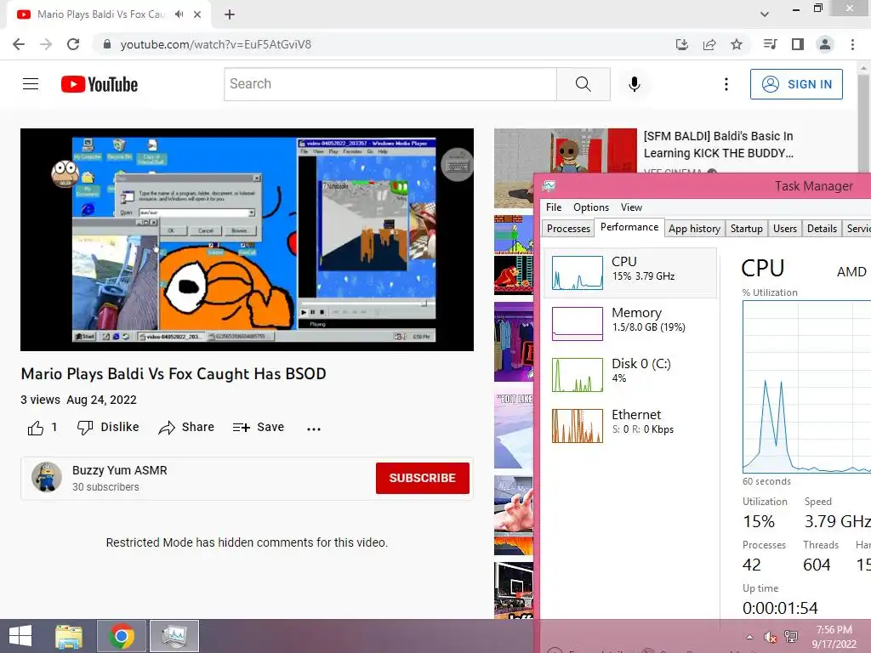This screenshot has height=653, width=871.
Task: Click the video player area
Action: [x=248, y=240]
